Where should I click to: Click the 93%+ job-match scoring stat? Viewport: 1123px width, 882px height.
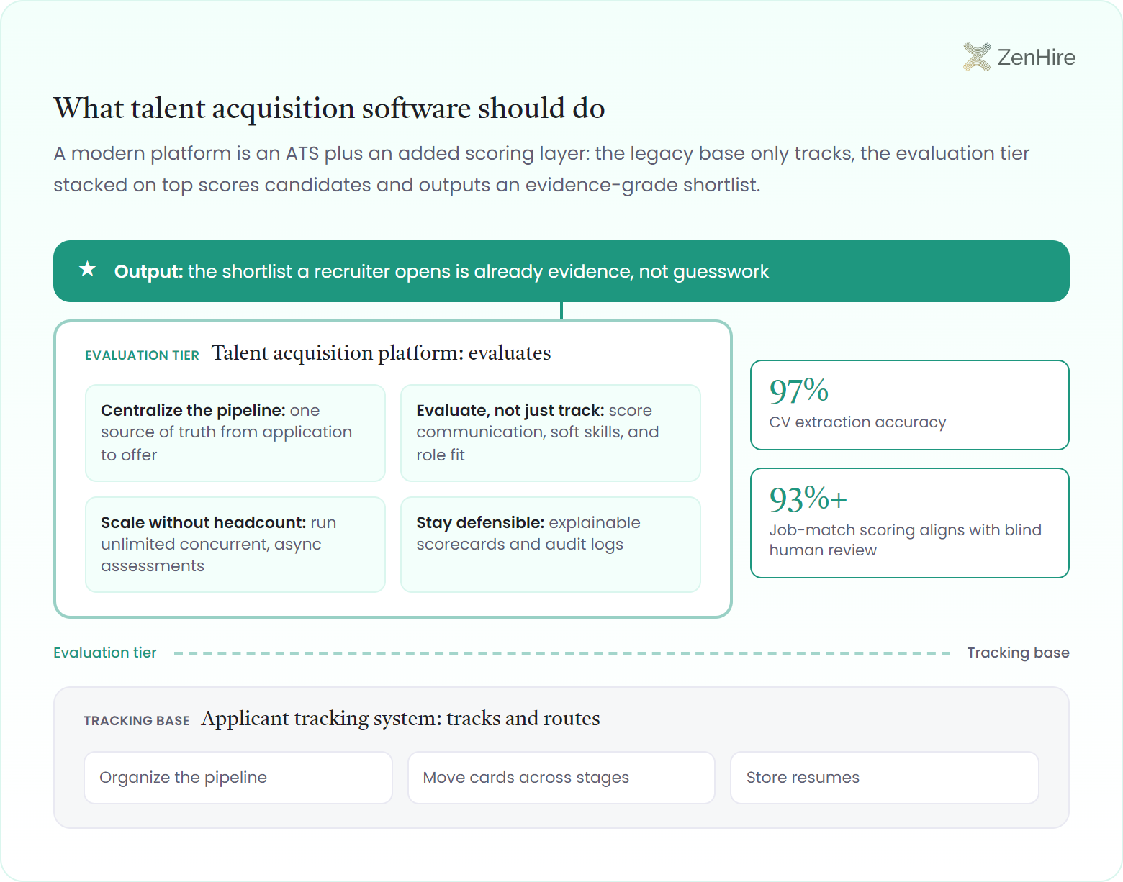tap(910, 523)
